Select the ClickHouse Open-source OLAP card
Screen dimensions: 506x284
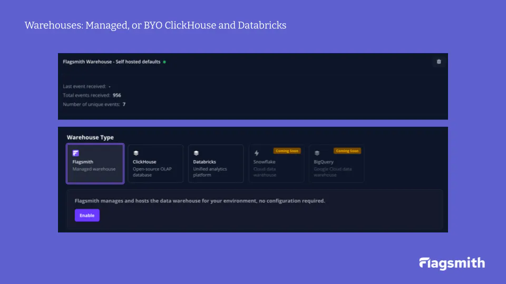pos(155,164)
